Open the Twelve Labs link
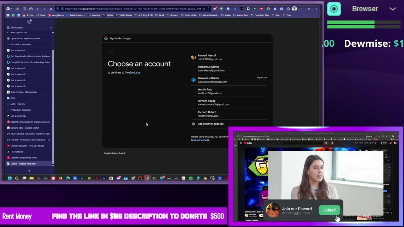Image resolution: width=404 pixels, height=227 pixels. pyautogui.click(x=133, y=73)
